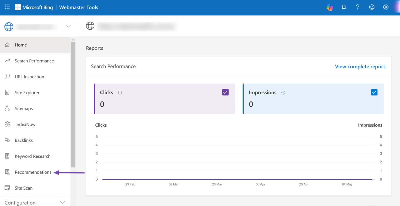Go to Recommendations in sidebar
The image size is (400, 206).
33,172
